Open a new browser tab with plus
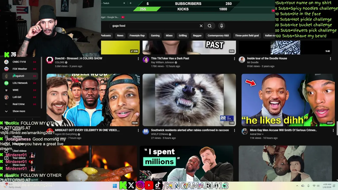Viewport: 338px width, 190px height. [130, 3]
